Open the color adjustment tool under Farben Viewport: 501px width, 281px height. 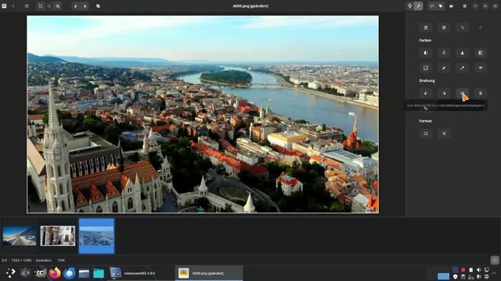pos(444,53)
